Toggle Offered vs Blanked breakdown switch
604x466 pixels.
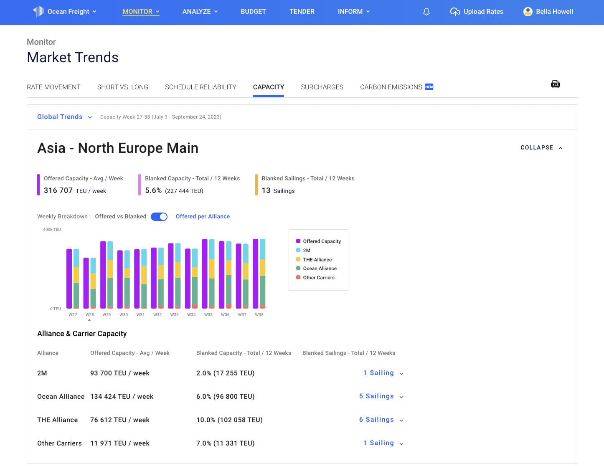(x=159, y=216)
